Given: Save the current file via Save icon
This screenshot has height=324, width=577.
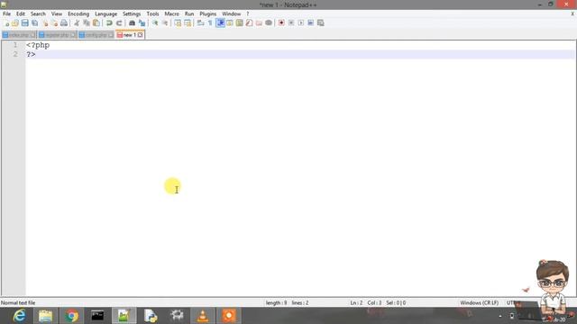Looking at the screenshot, I should coord(24,22).
